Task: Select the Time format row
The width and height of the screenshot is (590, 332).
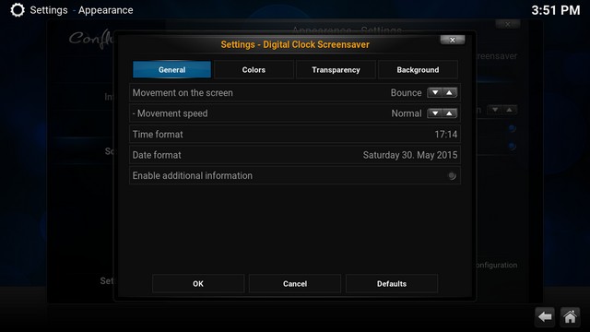Action: click(295, 135)
